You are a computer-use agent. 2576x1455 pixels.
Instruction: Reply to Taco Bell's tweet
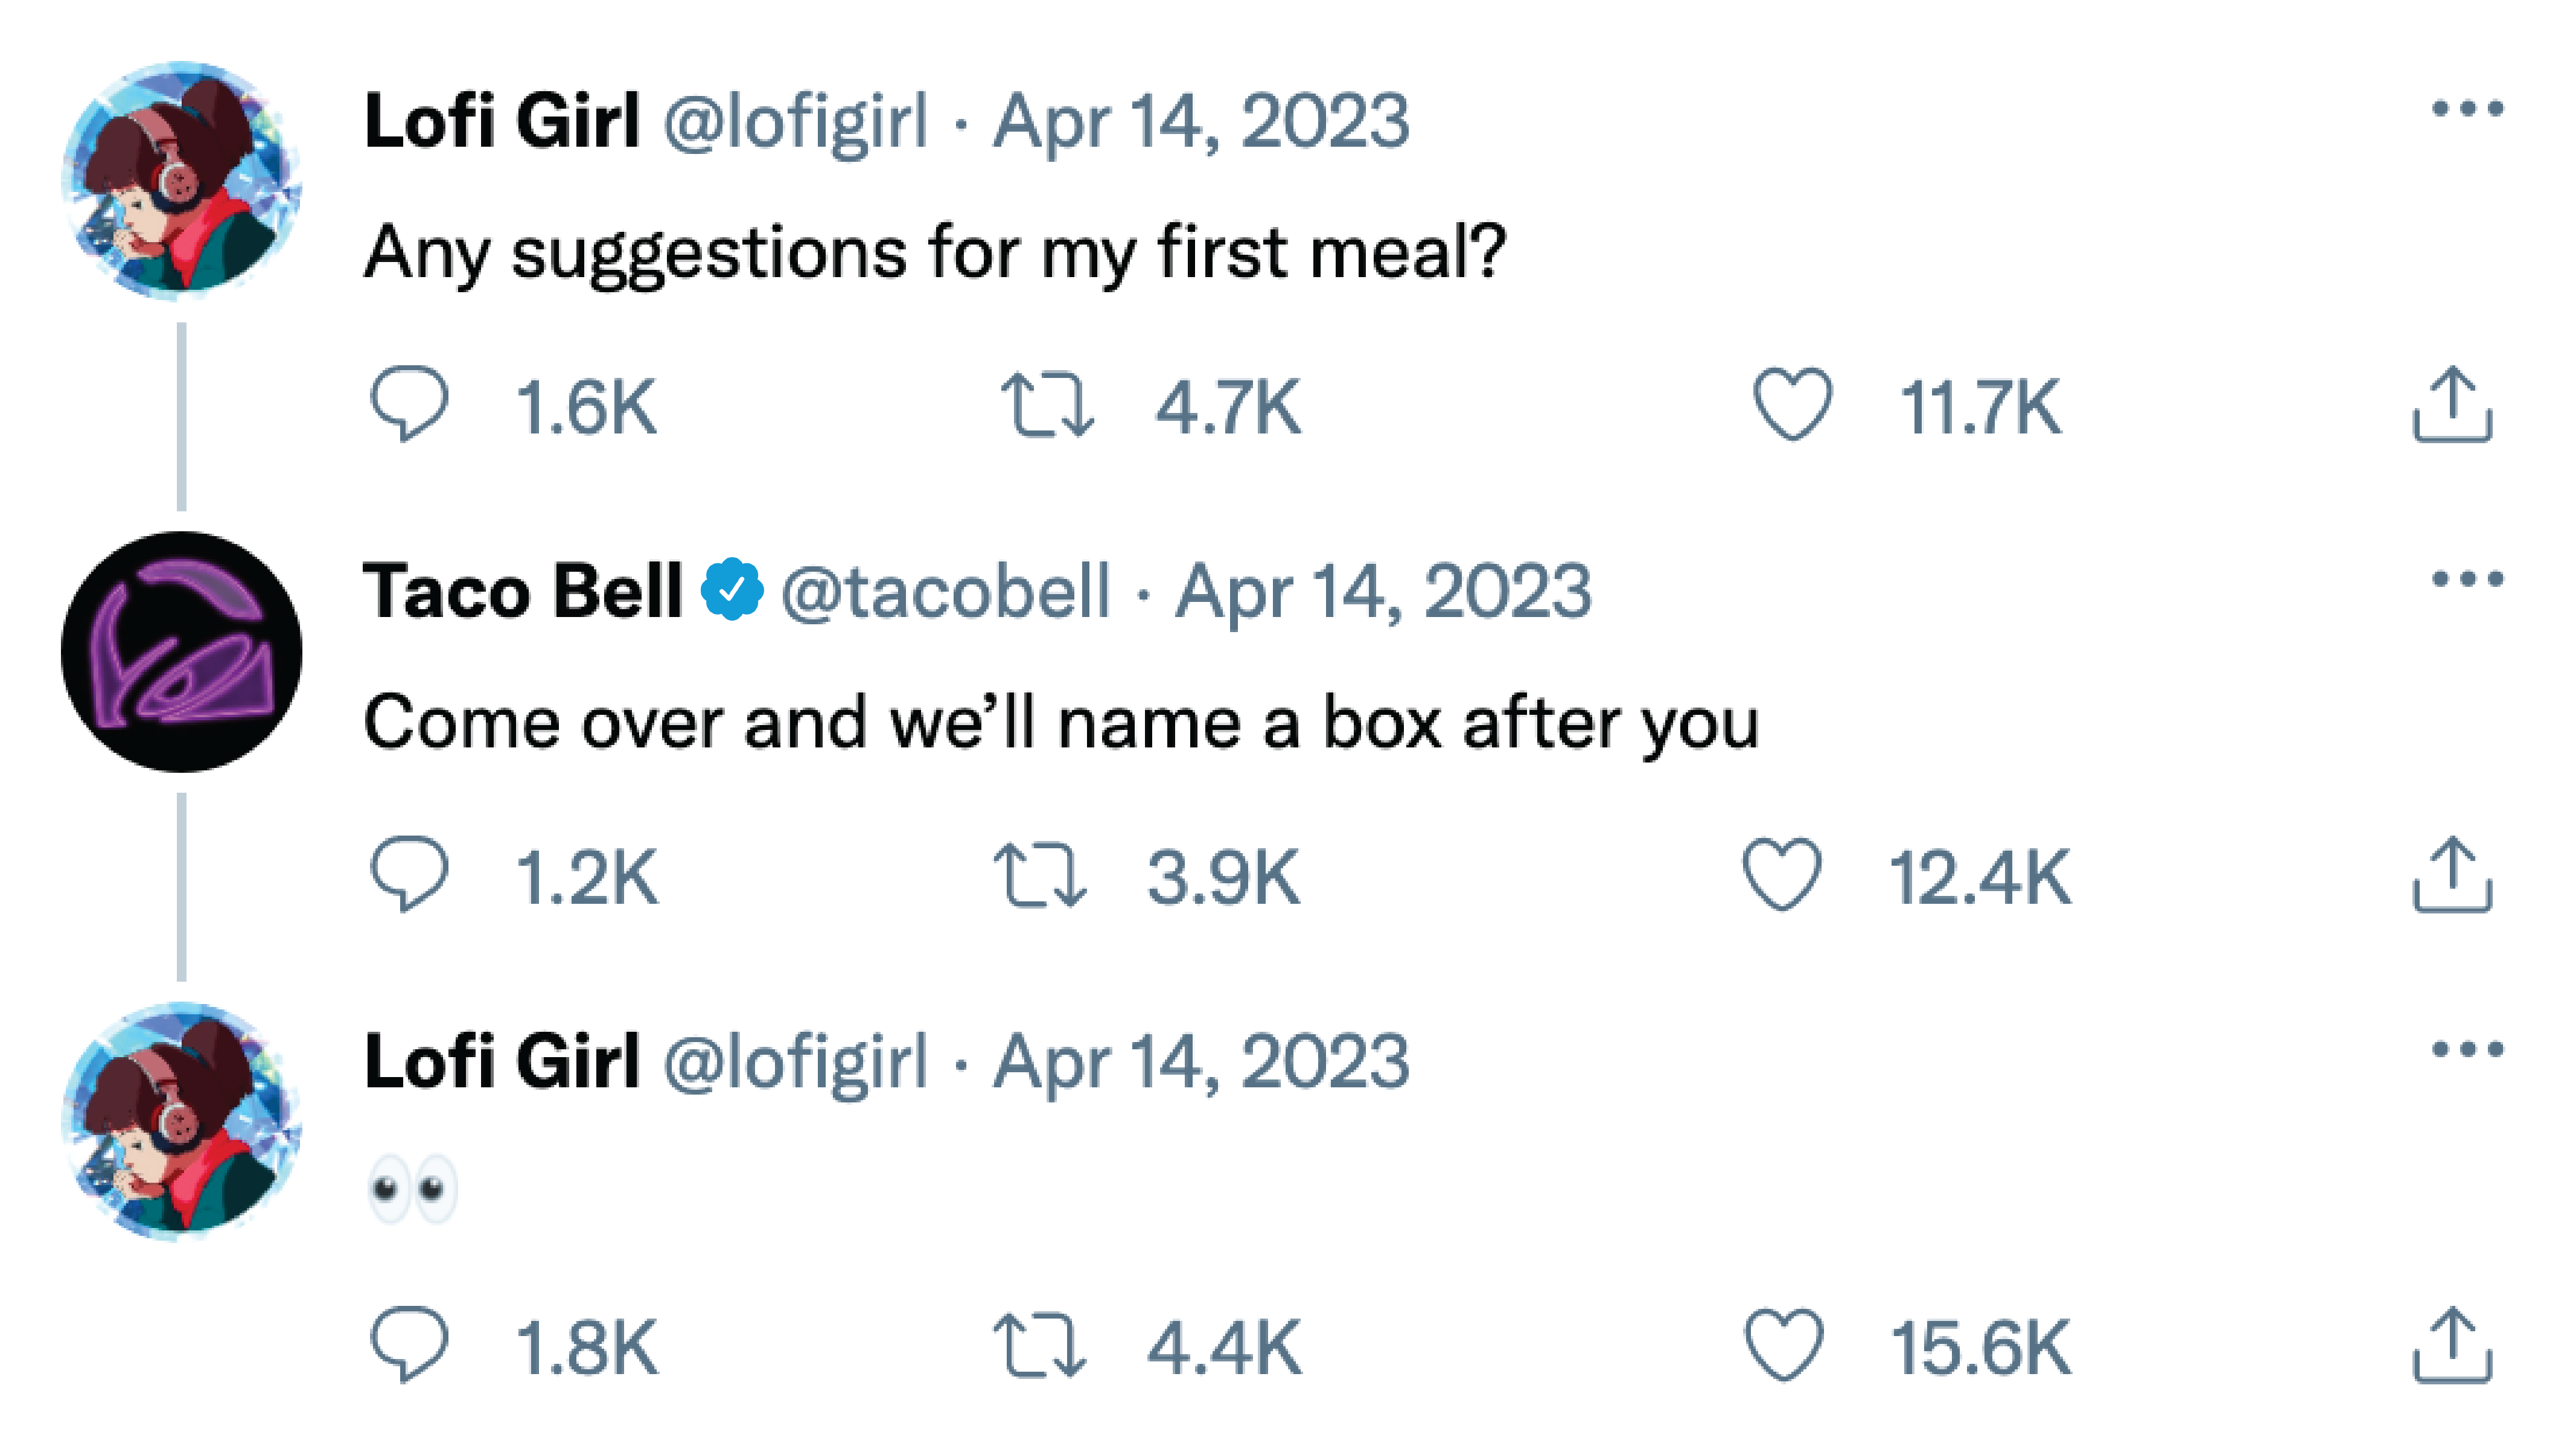(x=409, y=875)
